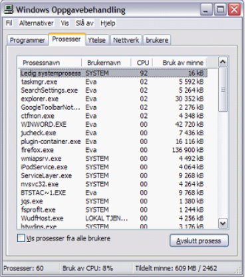Toggle Vis prosesser fra alle brukere

[x=21, y=239]
